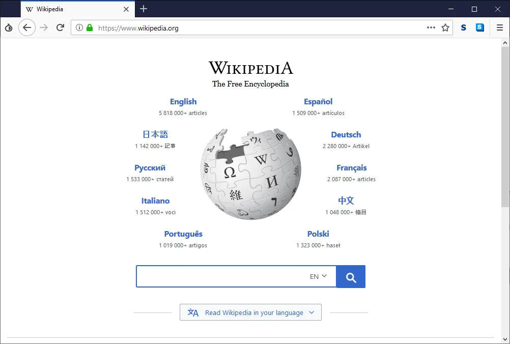This screenshot has height=344, width=510.
Task: Click the green padlock security icon
Action: pyautogui.click(x=90, y=28)
